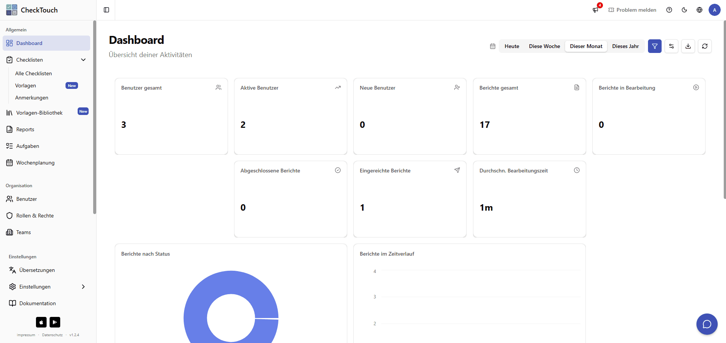
Task: Click the Apple App Store badge
Action: pyautogui.click(x=41, y=322)
